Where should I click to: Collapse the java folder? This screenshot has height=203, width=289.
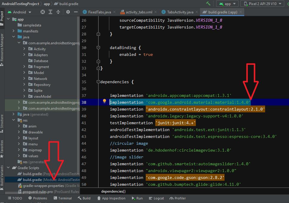click(x=13, y=37)
